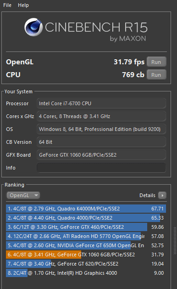Click the Cores x GHz field

point(101,116)
